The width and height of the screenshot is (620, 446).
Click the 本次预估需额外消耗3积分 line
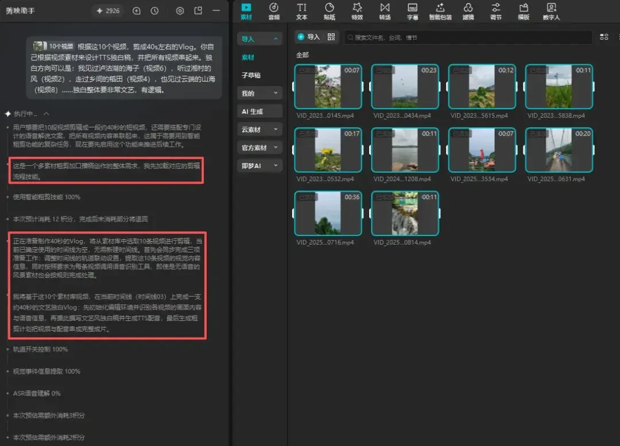(49, 416)
